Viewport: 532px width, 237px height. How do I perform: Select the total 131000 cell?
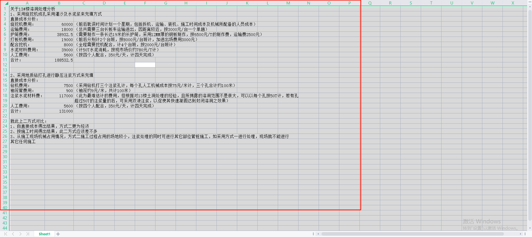(59, 111)
